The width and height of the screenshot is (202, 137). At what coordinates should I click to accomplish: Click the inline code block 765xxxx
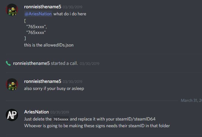point(61,119)
